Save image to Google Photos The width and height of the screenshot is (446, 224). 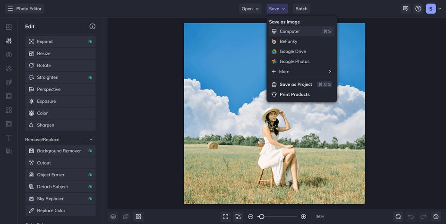[301, 61]
